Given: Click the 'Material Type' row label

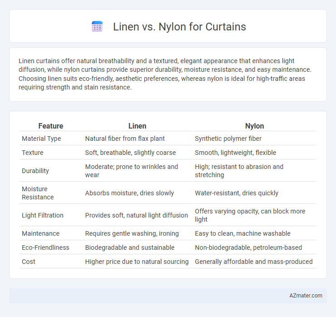Looking at the screenshot, I should (x=41, y=139).
